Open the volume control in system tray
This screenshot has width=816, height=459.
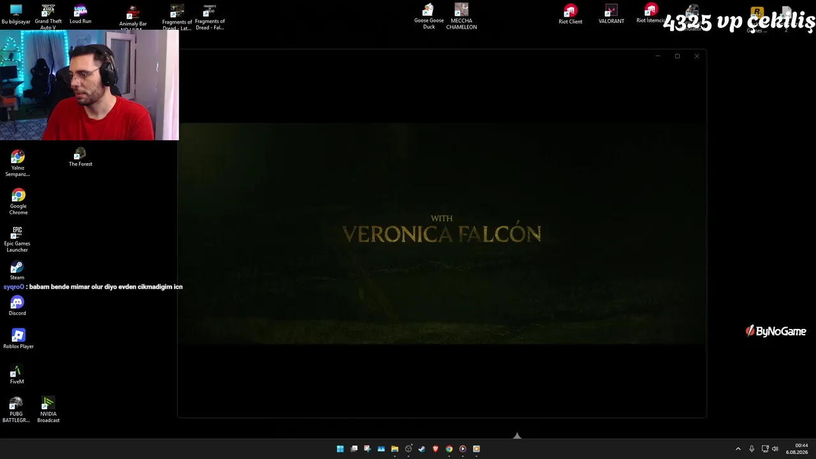[775, 449]
